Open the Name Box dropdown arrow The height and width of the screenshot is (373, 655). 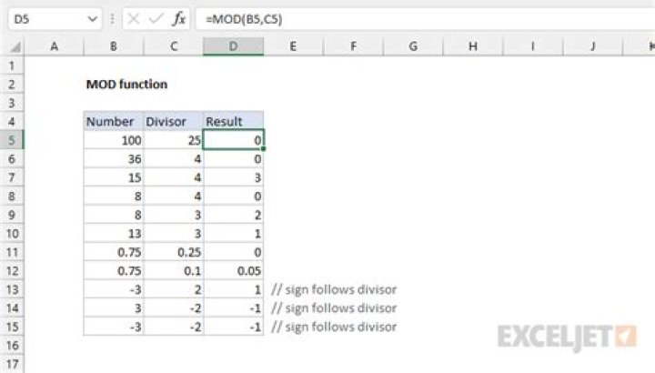point(93,17)
